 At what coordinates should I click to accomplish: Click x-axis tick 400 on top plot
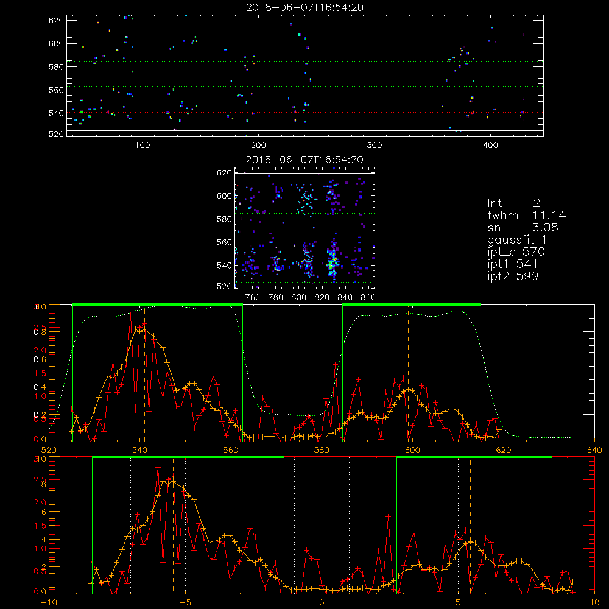click(490, 146)
